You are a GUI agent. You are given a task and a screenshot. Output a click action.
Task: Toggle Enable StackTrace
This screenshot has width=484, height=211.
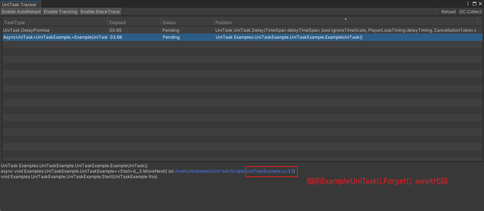(x=100, y=12)
